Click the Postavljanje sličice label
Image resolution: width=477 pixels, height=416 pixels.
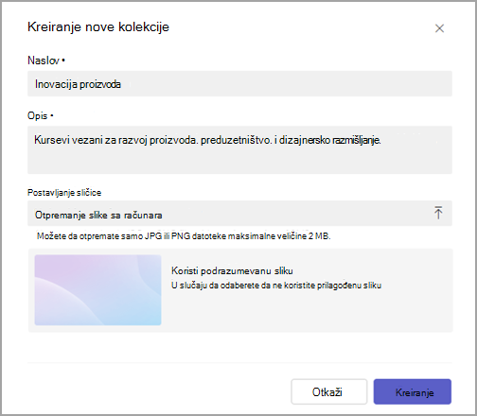coord(64,193)
